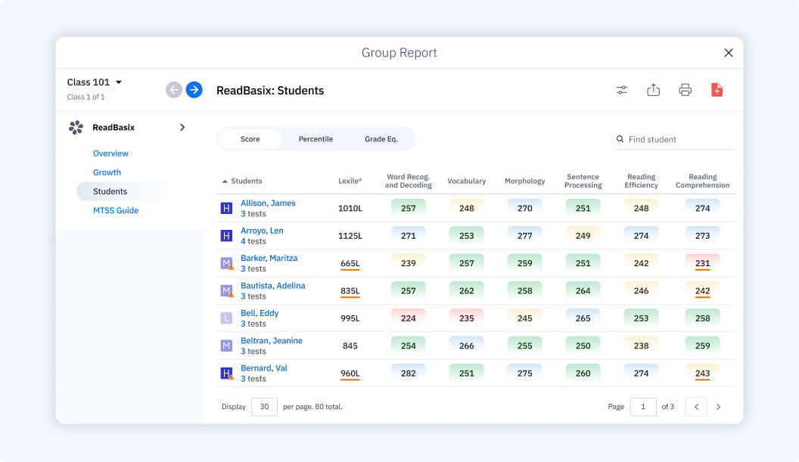799x462 pixels.
Task: Click the L level badge for Bell, Eddy
Action: point(226,318)
